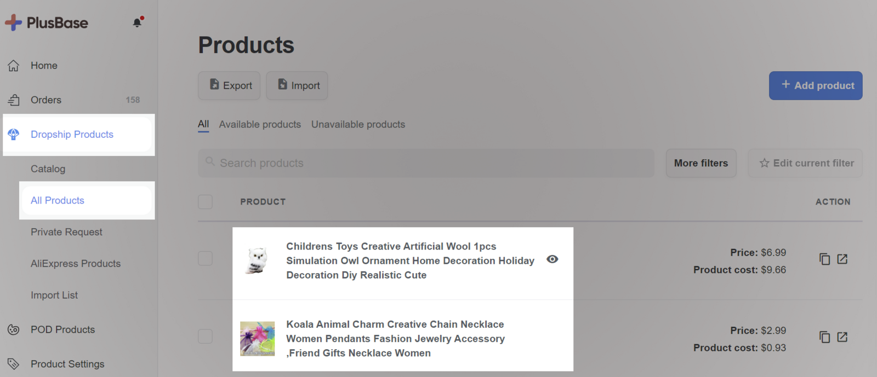Image resolution: width=877 pixels, height=377 pixels.
Task: Duplicate the Owl Ornament product
Action: pos(824,259)
